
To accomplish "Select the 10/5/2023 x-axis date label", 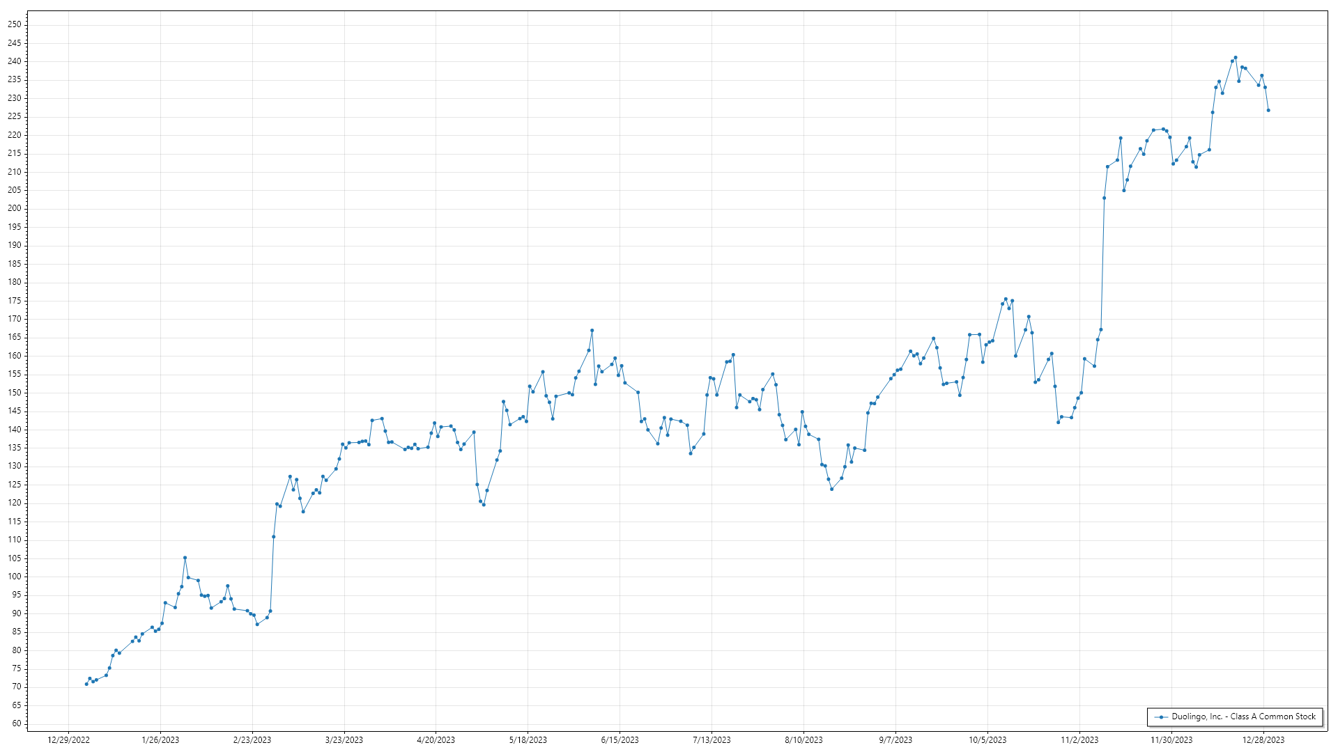I will click(x=987, y=740).
